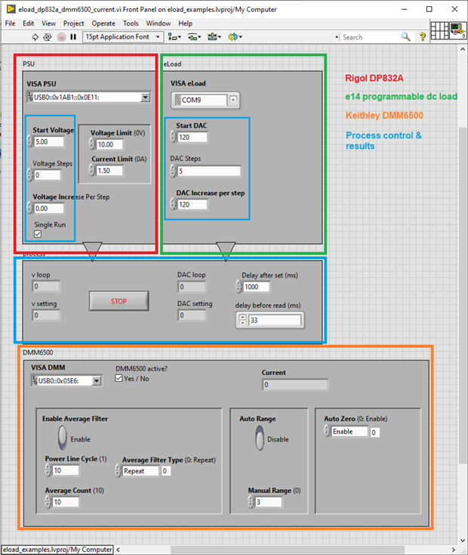Image resolution: width=468 pixels, height=555 pixels.
Task: Click the Start Voltage input field
Action: click(x=49, y=142)
